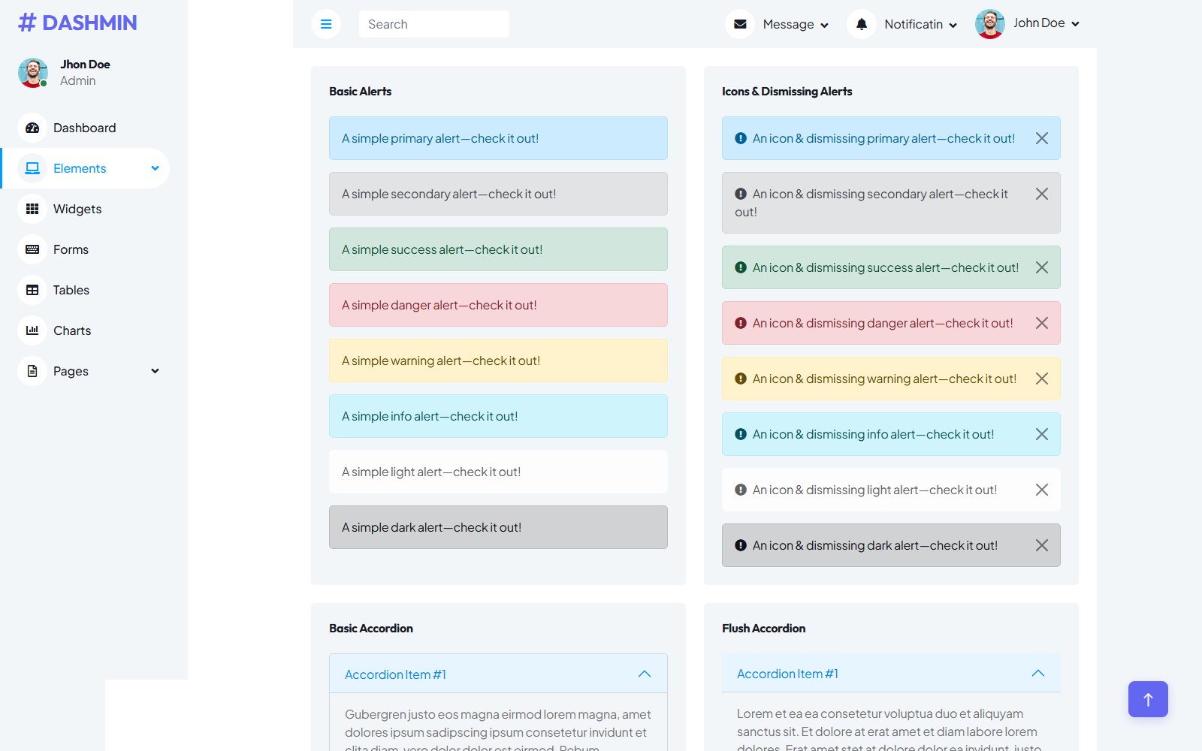This screenshot has width=1202, height=751.
Task: Click the Widgets grid icon
Action: [32, 209]
